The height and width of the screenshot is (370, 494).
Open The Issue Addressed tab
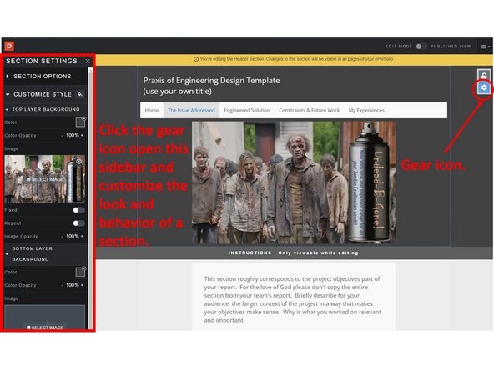point(191,111)
